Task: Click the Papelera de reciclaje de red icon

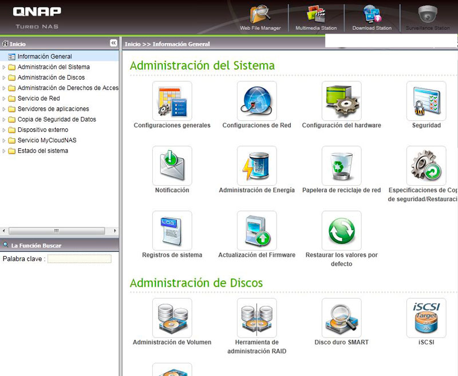Action: (x=341, y=166)
